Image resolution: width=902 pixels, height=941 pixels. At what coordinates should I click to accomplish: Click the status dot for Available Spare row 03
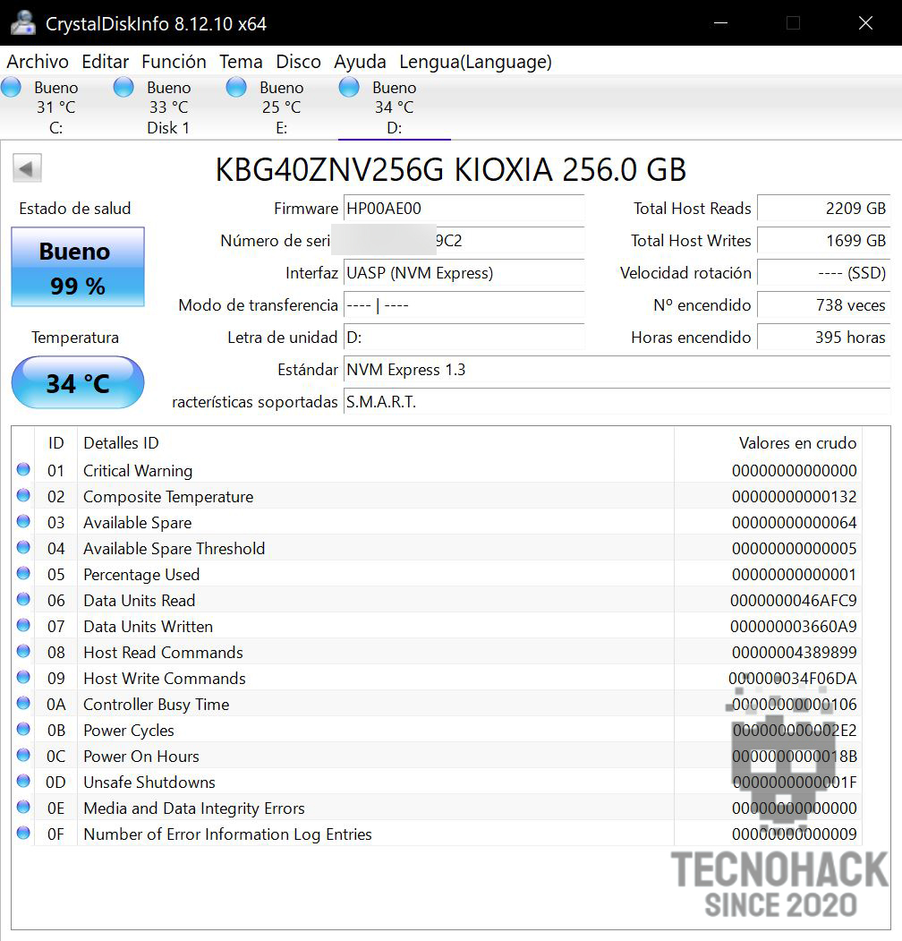tap(23, 521)
